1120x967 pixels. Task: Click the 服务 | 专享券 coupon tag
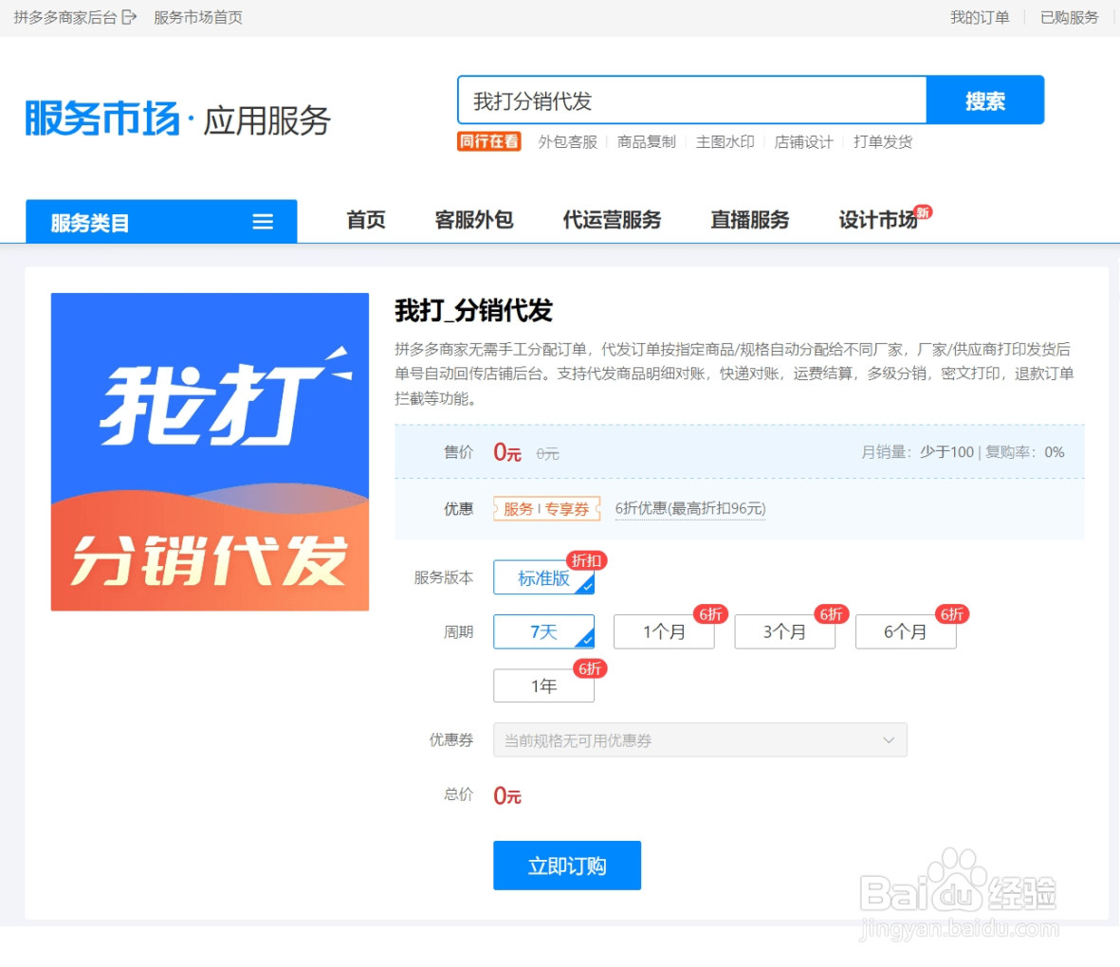(546, 508)
